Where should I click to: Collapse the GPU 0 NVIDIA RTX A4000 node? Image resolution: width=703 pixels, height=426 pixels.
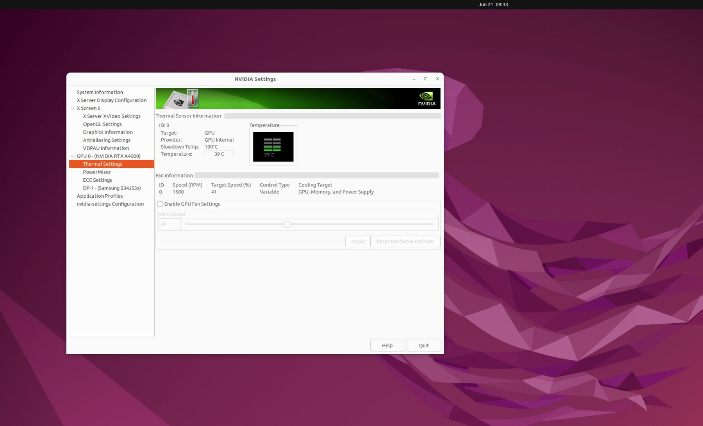(x=73, y=156)
